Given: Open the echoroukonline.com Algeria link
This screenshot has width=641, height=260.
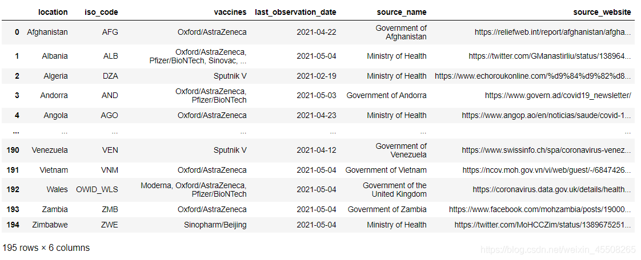Looking at the screenshot, I should pos(532,76).
